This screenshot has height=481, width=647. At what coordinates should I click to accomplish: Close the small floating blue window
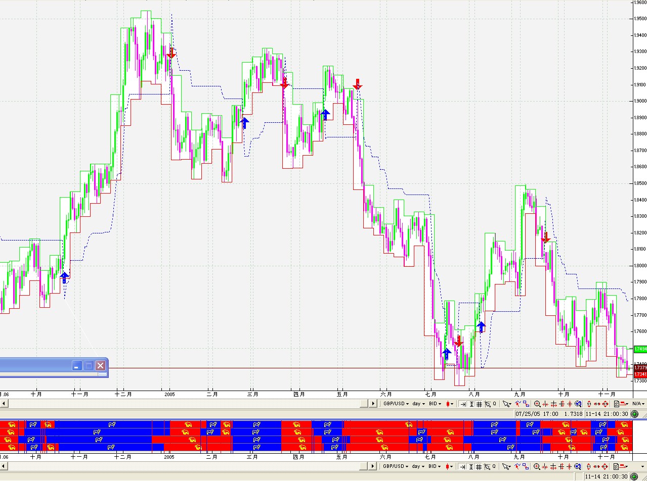coord(100,365)
